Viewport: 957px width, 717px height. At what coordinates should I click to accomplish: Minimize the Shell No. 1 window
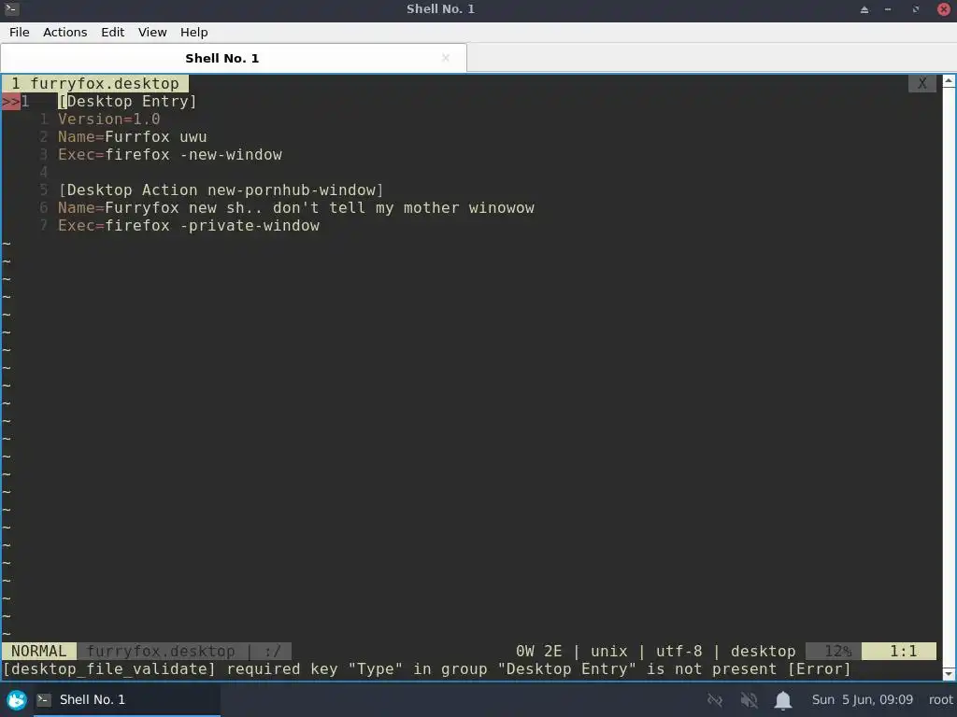tap(888, 9)
